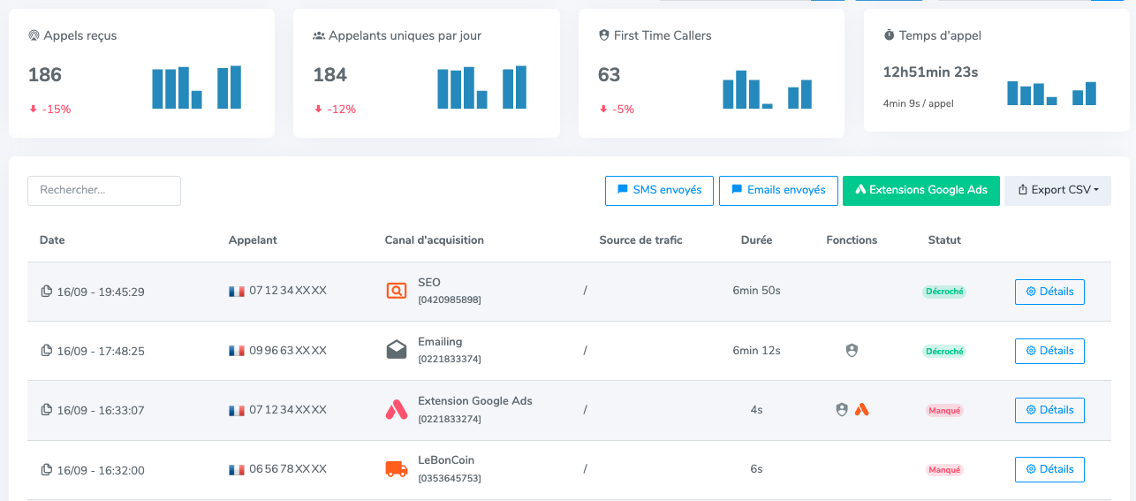Click the SEO channel magnifier icon
Image resolution: width=1136 pixels, height=501 pixels.
[397, 291]
